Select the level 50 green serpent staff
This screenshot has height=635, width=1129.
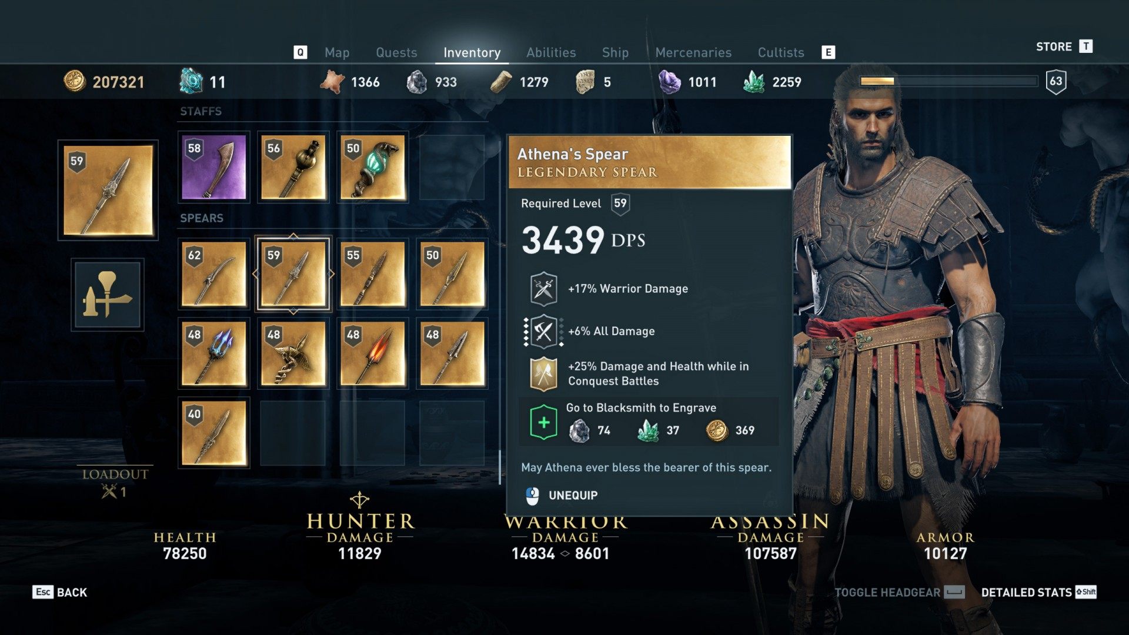pyautogui.click(x=372, y=167)
